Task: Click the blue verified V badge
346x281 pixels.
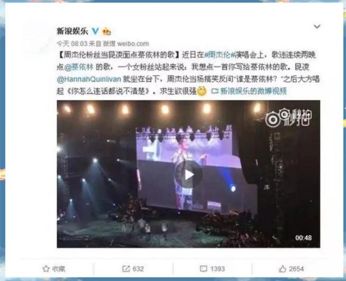Action: [x=95, y=31]
